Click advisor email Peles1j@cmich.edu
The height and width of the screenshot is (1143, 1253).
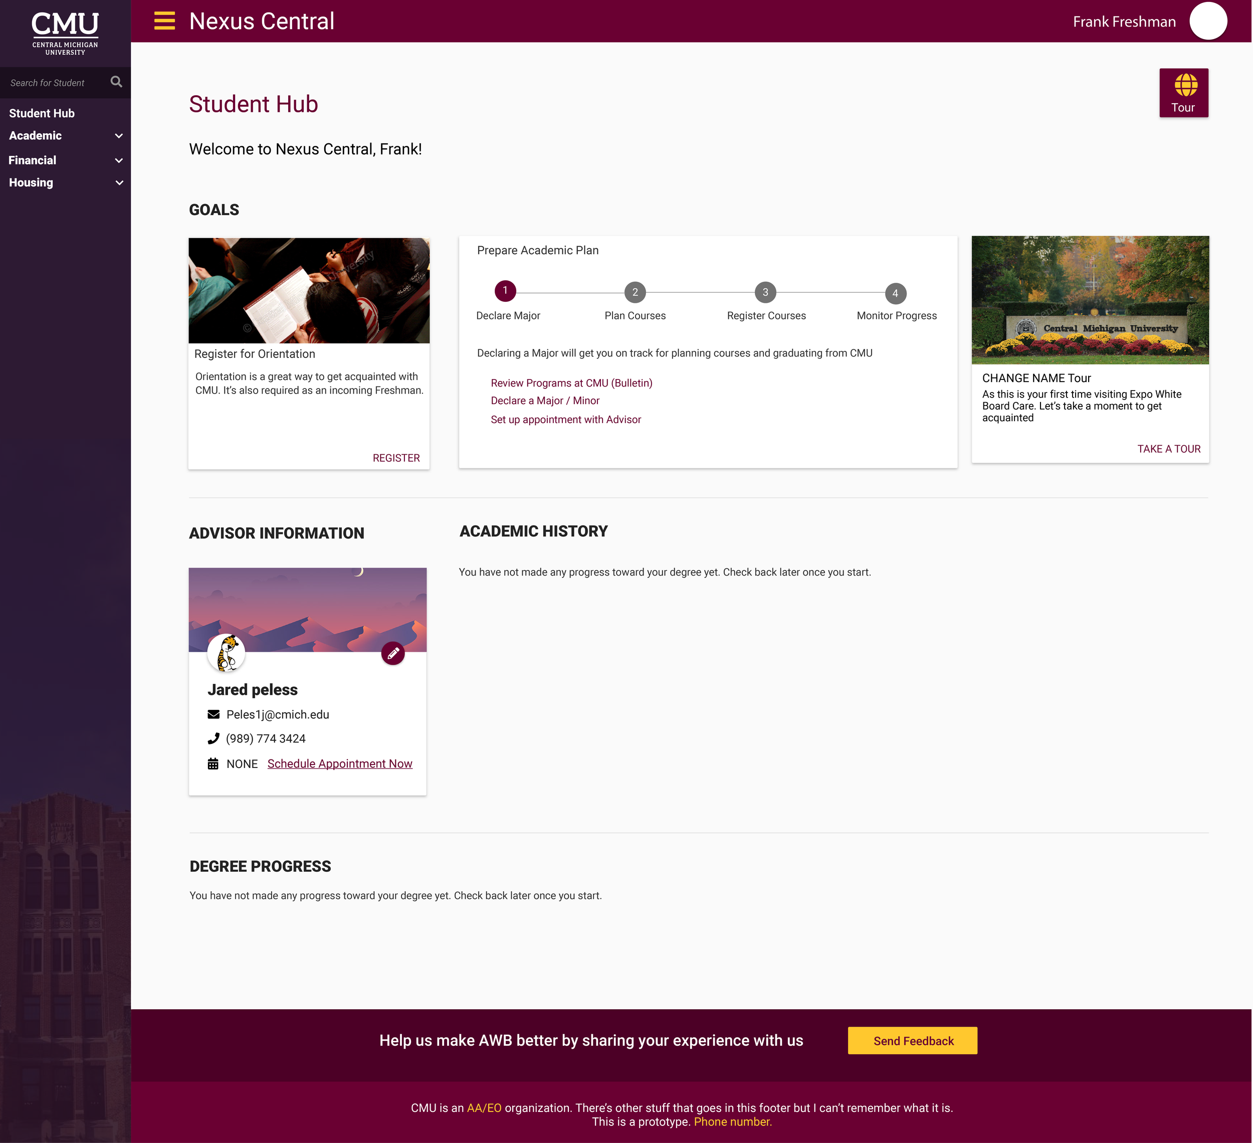(x=278, y=715)
